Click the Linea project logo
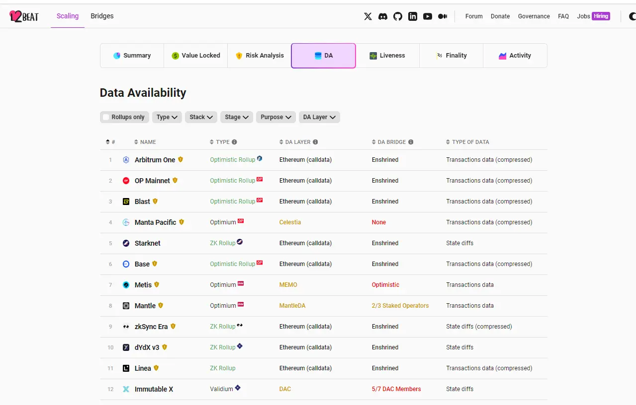The height and width of the screenshot is (405, 636). [126, 368]
